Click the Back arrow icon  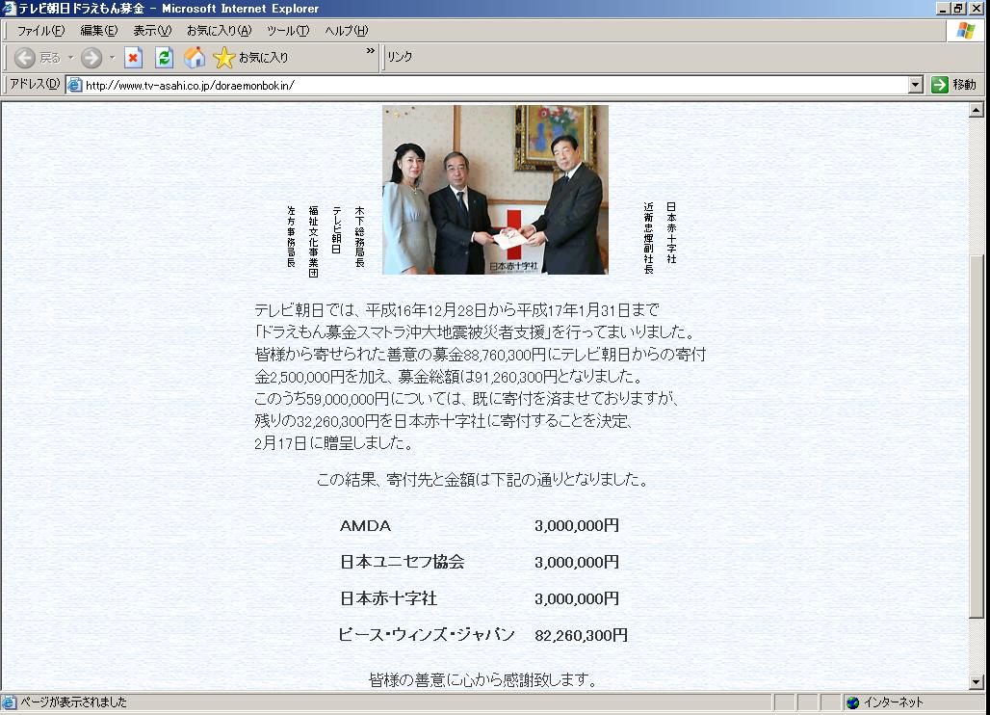click(x=25, y=58)
